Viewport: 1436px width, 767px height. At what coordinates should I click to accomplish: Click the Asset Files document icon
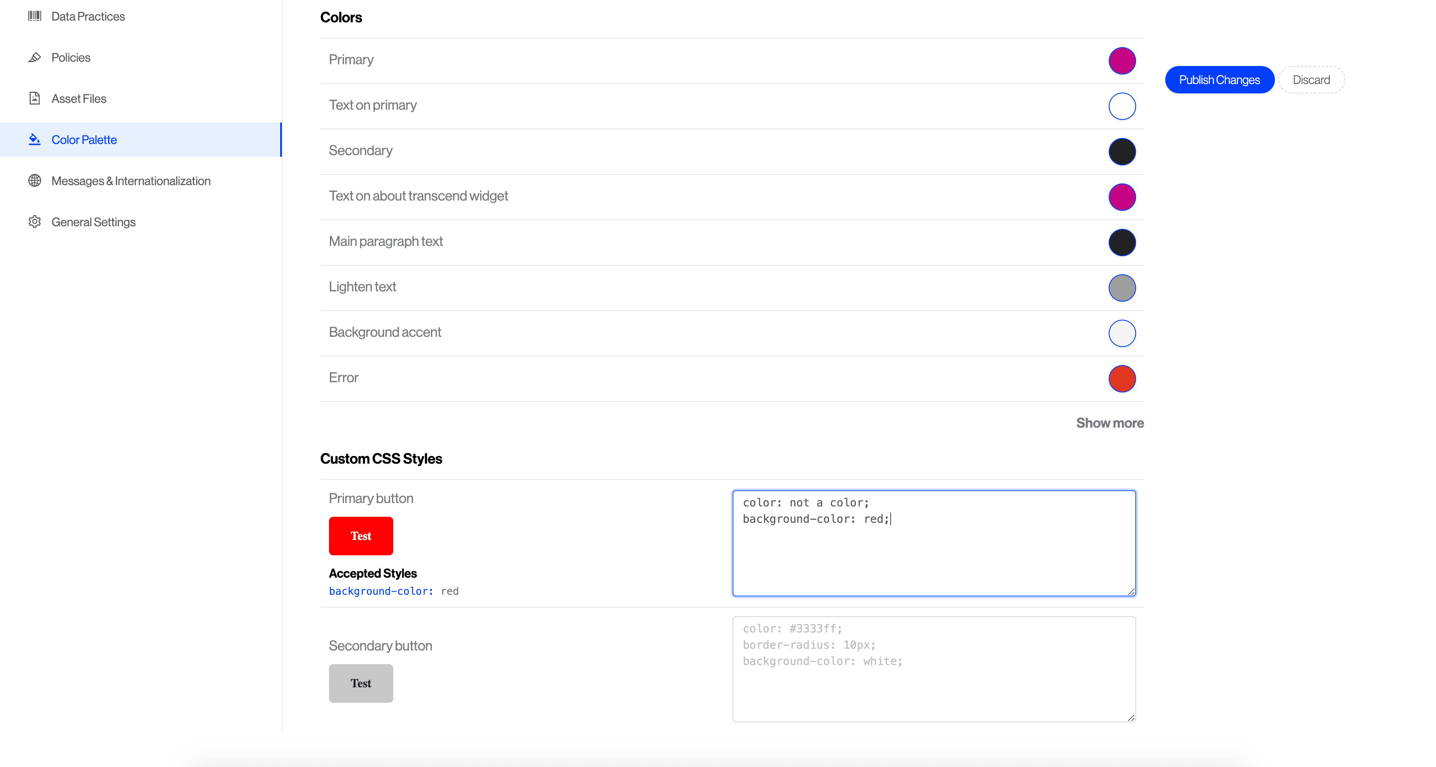click(x=35, y=99)
